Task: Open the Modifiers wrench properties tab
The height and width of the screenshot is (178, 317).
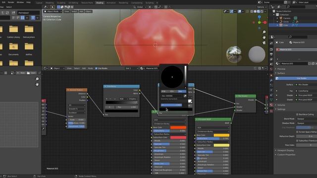Action: coord(271,80)
